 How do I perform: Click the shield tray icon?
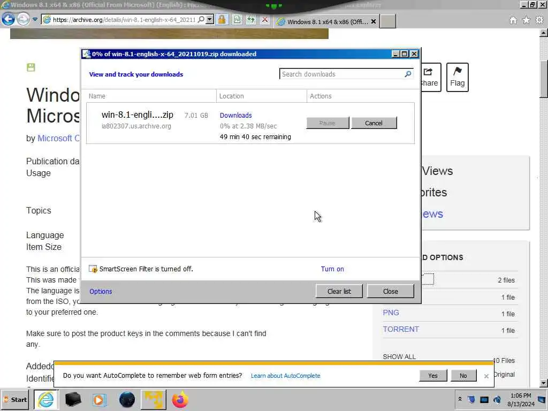[x=471, y=399]
